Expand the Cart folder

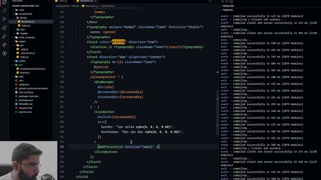pyautogui.click(x=23, y=29)
